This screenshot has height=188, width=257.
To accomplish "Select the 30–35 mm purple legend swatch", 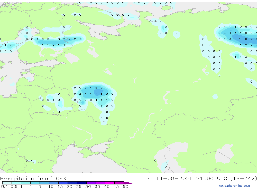I will tap(91, 183).
